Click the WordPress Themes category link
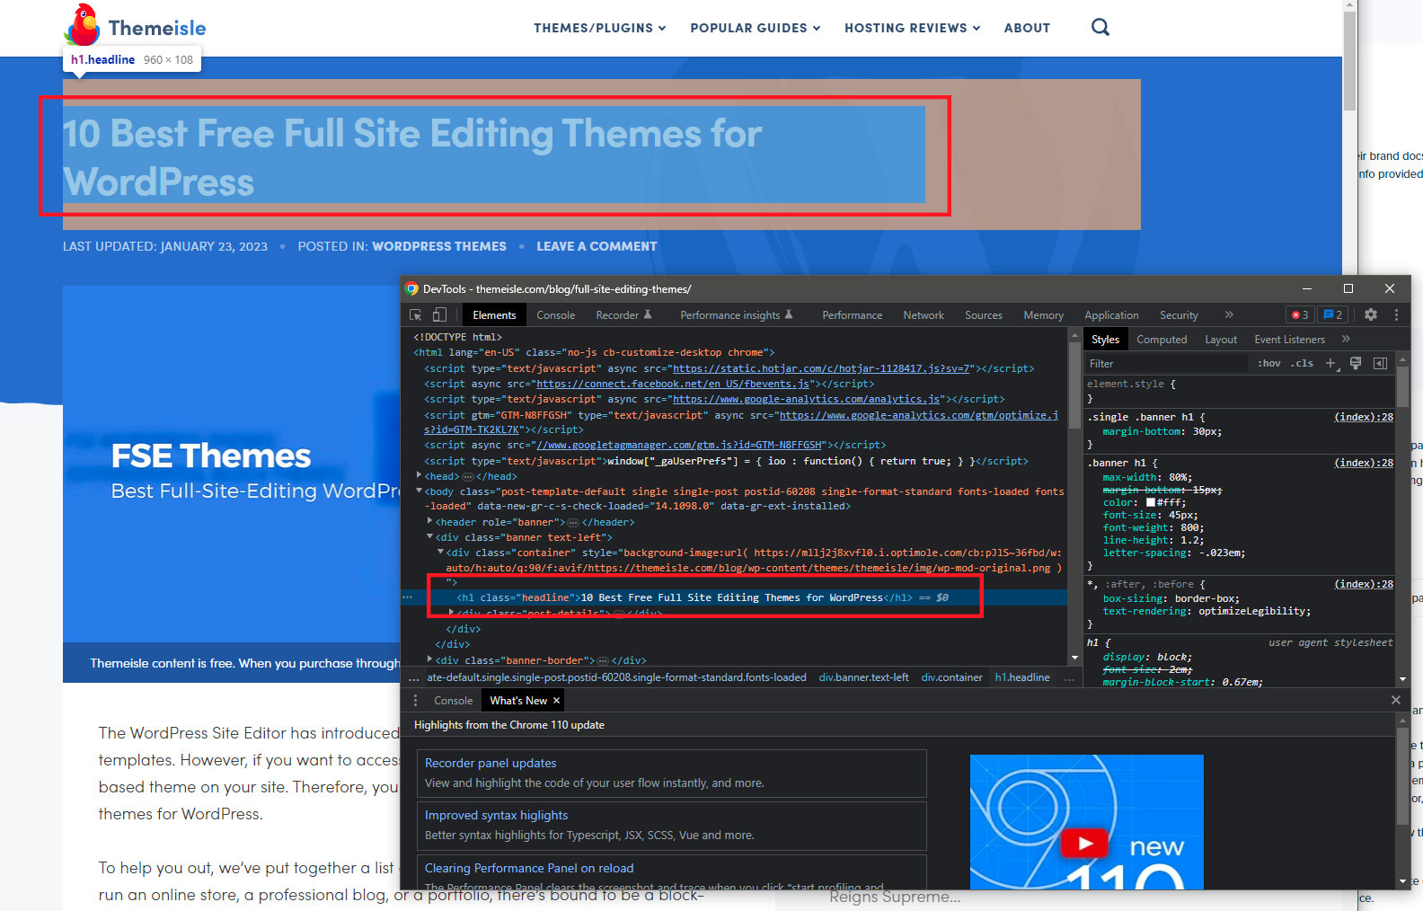The height and width of the screenshot is (911, 1423). pos(439,246)
